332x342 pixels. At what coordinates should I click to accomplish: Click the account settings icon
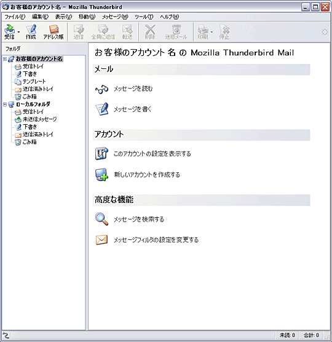pyautogui.click(x=101, y=154)
